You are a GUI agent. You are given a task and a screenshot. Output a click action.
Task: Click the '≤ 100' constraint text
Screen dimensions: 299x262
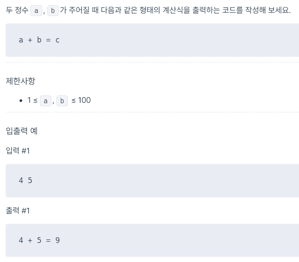[x=81, y=100]
